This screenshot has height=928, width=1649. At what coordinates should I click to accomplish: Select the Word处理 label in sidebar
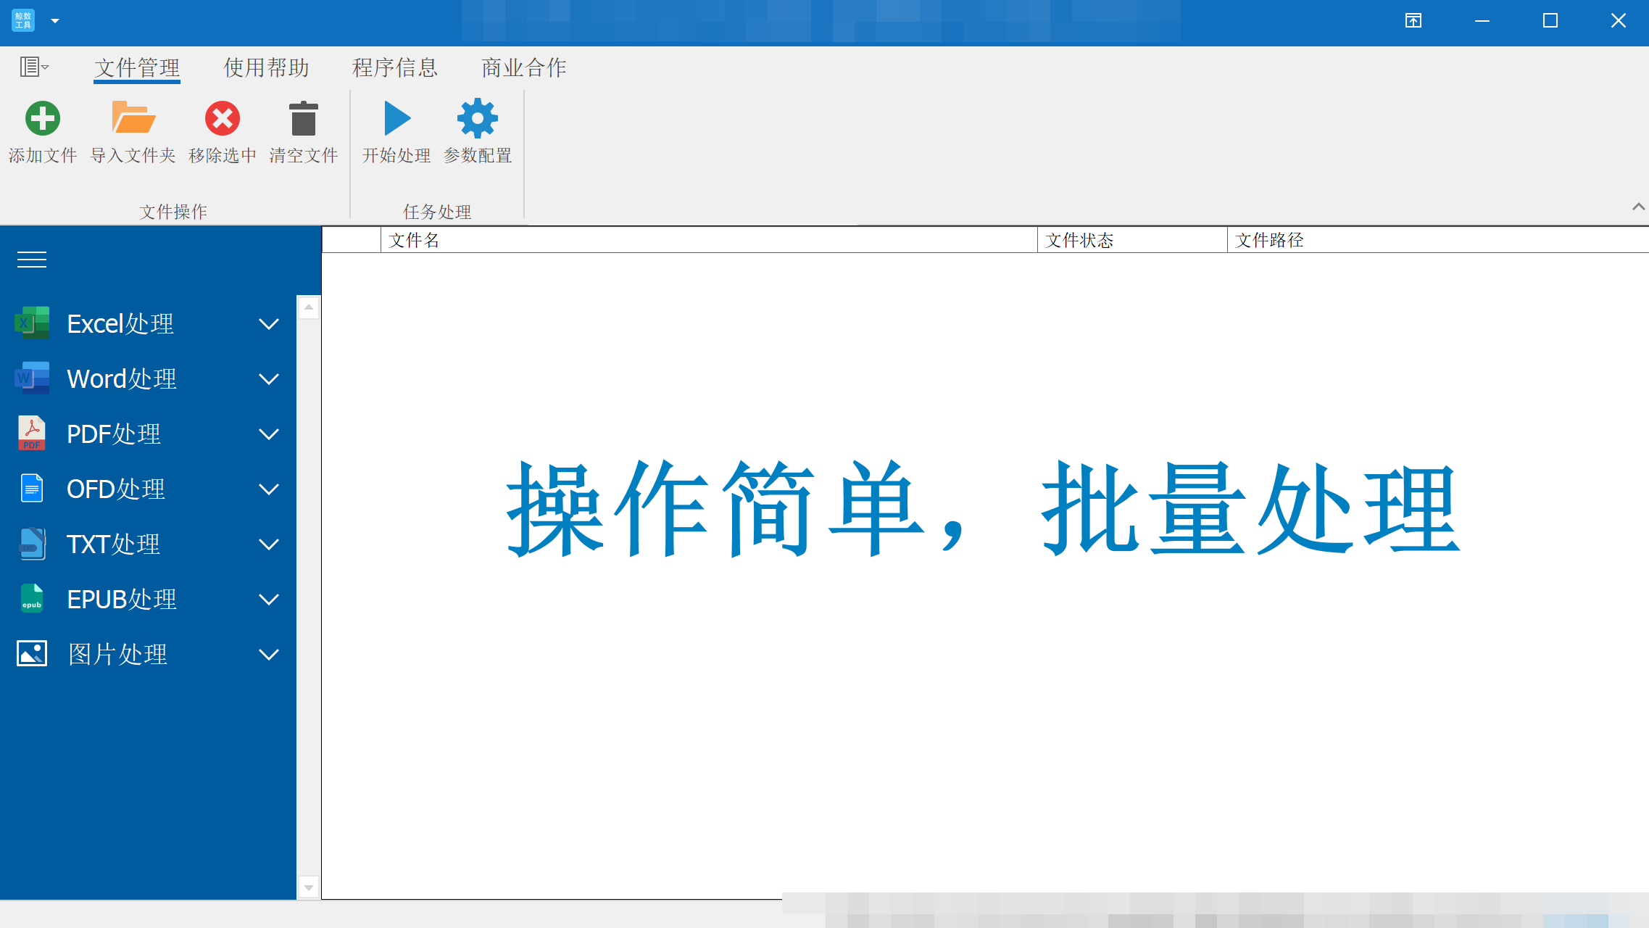[122, 378]
